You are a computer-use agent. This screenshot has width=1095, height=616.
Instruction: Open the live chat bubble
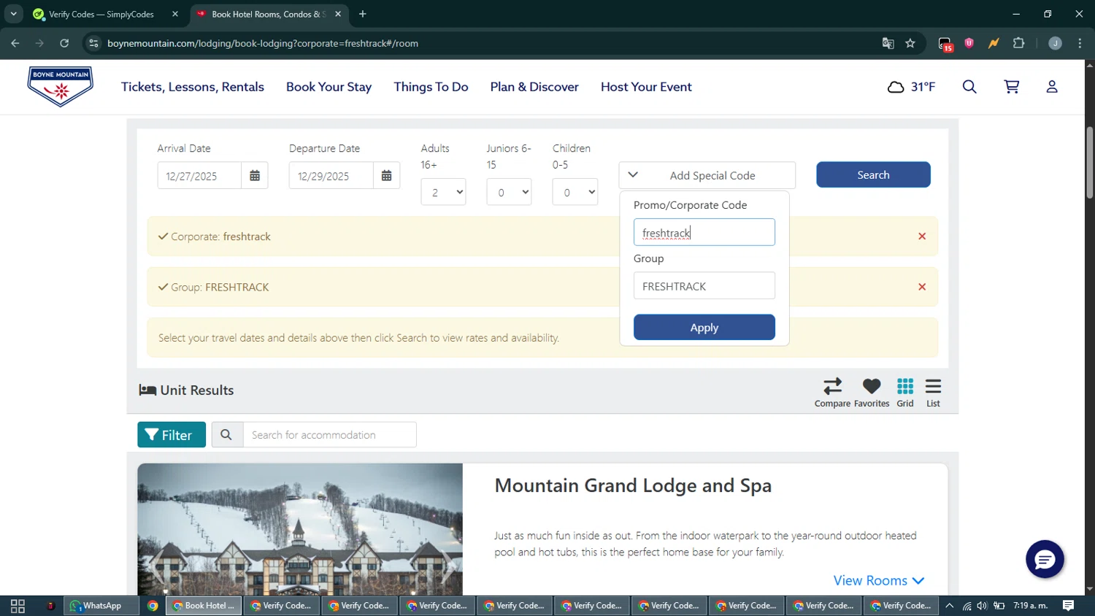click(x=1045, y=559)
